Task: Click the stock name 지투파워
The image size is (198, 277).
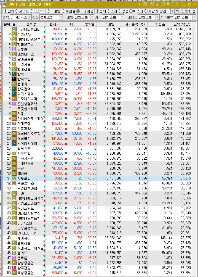Action: [24, 178]
